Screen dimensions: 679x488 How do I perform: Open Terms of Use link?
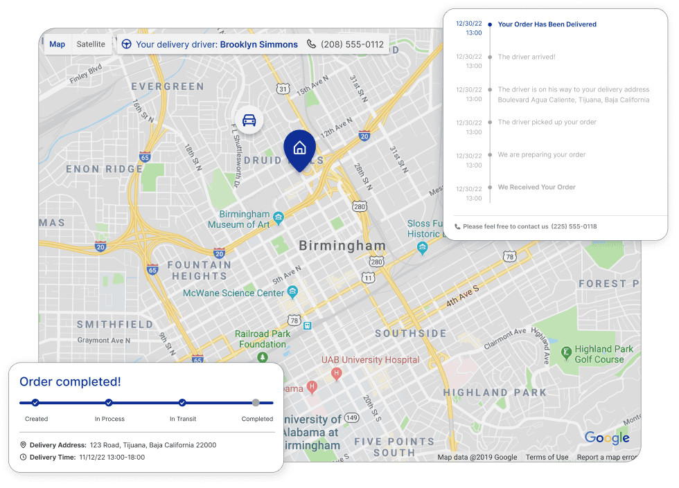point(547,457)
